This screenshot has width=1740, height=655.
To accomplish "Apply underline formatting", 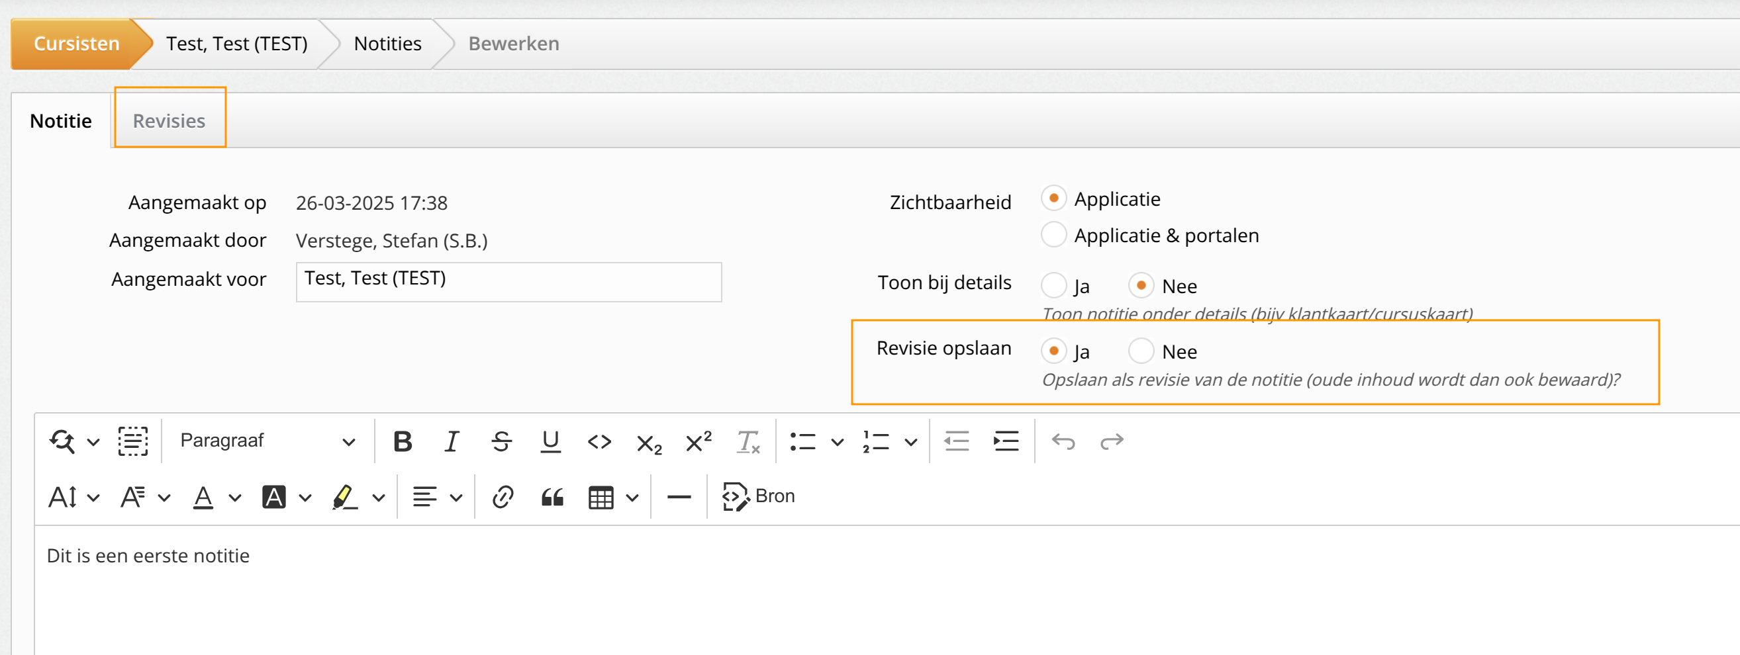I will point(550,441).
